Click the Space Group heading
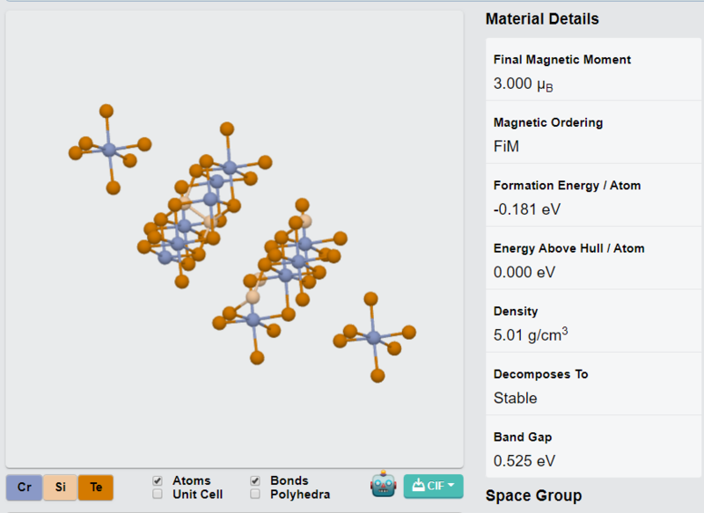Image resolution: width=704 pixels, height=513 pixels. (533, 495)
